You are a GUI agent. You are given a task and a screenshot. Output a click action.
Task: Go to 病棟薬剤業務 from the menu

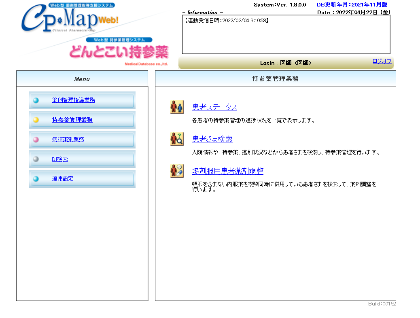(x=68, y=140)
